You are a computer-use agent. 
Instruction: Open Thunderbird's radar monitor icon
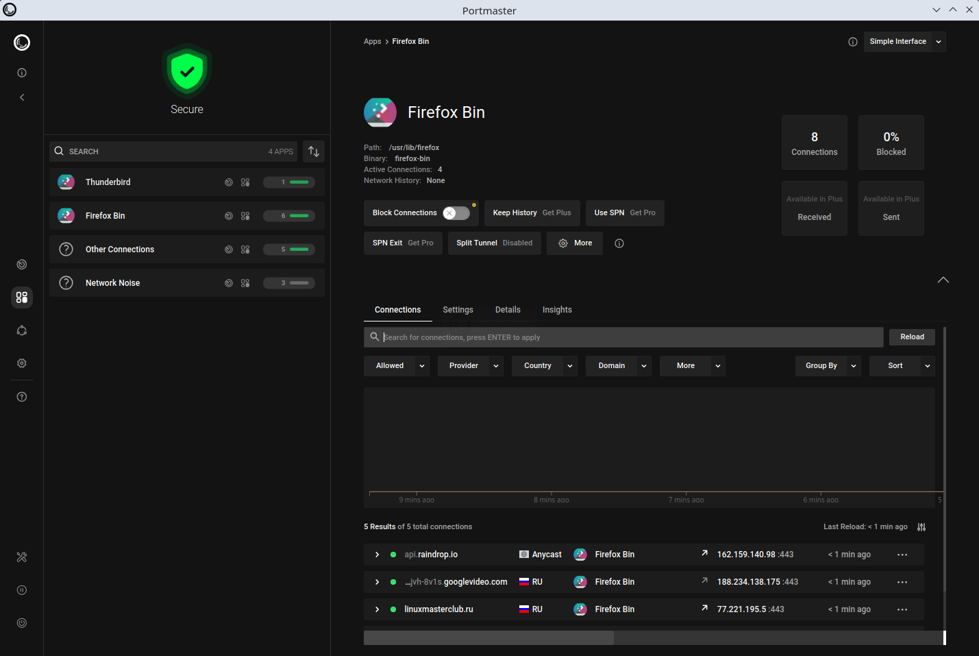pyautogui.click(x=229, y=182)
